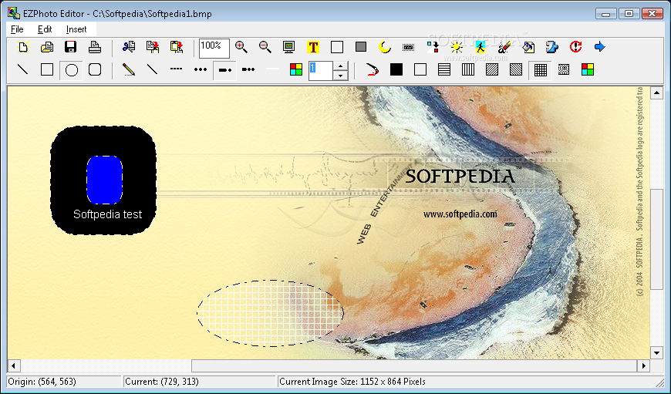Image resolution: width=671 pixels, height=394 pixels.
Task: Click the Copy icon in the toolbar
Action: 153,47
